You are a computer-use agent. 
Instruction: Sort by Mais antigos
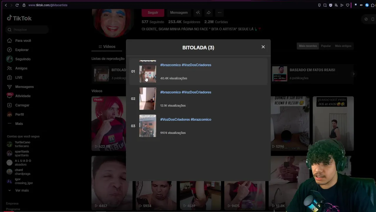coord(343,46)
